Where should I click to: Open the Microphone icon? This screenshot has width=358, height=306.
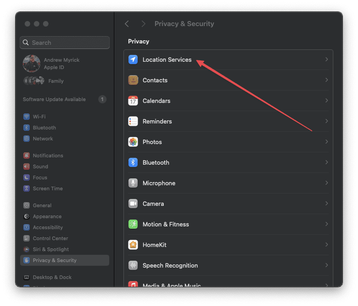[x=133, y=183]
